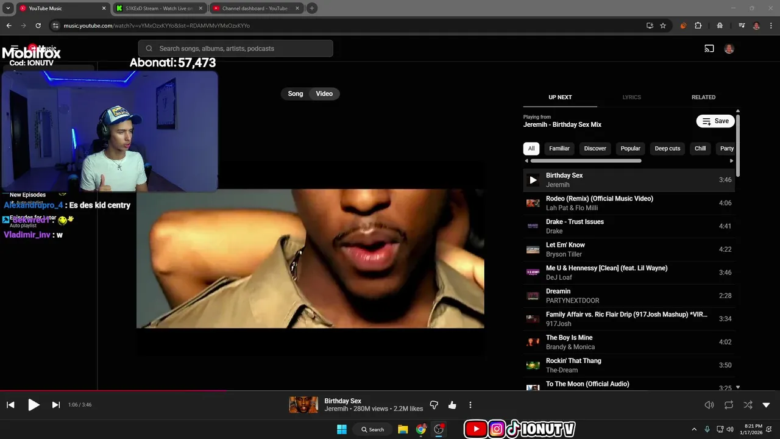Skip to the next track
780x439 pixels.
(x=55, y=405)
